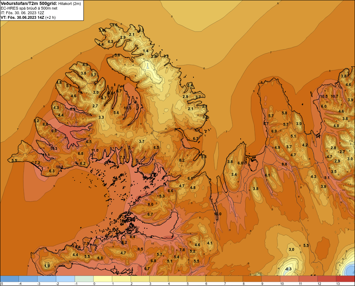Click the "10.1" temperature label
The image size is (355, 286).
(x=60, y=167)
